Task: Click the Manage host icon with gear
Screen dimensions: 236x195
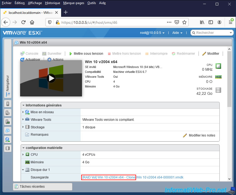Action: tap(8, 113)
